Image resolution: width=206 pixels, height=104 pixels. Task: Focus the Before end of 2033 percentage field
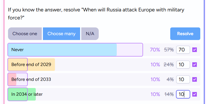tap(183, 79)
